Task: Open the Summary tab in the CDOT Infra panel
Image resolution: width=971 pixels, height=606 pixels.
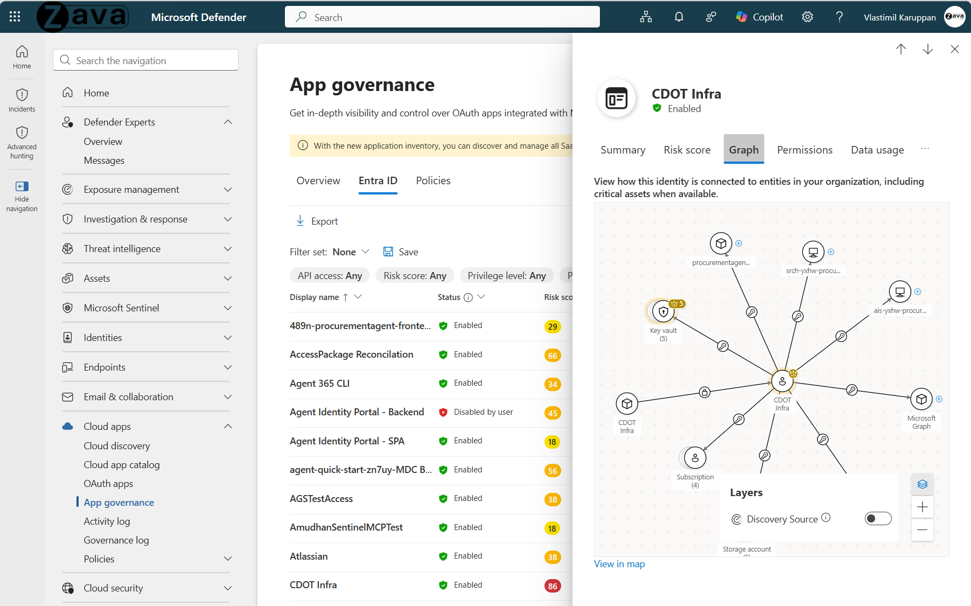Action: [623, 150]
